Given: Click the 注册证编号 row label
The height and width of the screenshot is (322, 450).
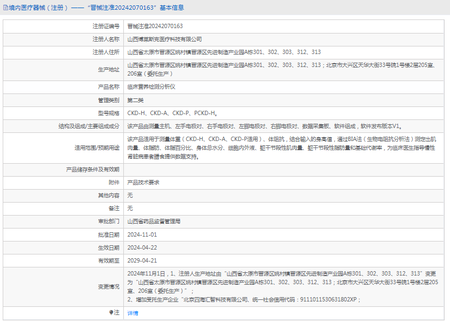Looking at the screenshot, I should 106,26.
